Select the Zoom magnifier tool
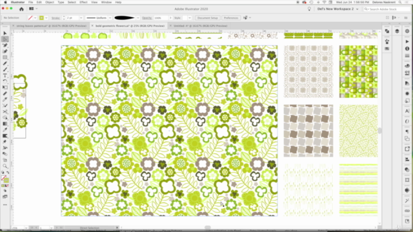This screenshot has height=232, width=413. [x=5, y=166]
